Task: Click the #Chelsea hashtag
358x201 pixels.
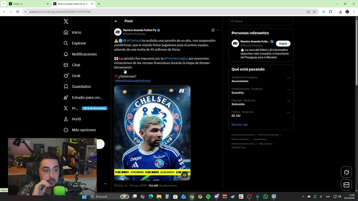Action: [x=134, y=41]
